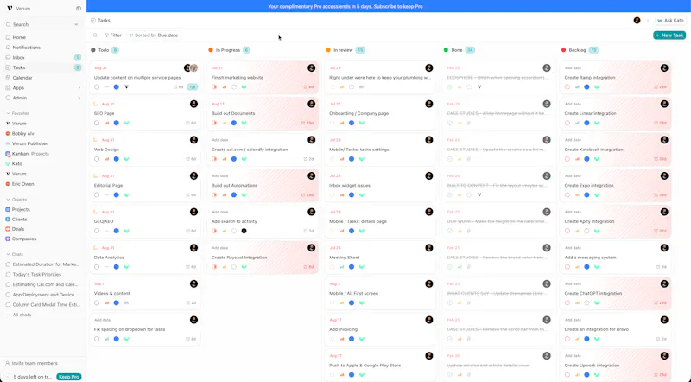The image size is (691, 382).
Task: Click the Done column green dot
Action: pyautogui.click(x=446, y=50)
